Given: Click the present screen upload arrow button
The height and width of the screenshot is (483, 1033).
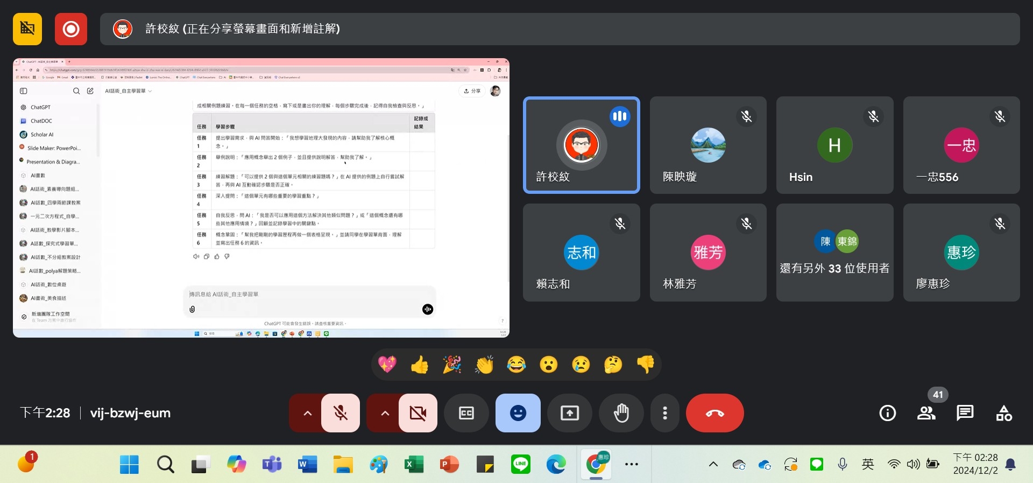Looking at the screenshot, I should 570,413.
